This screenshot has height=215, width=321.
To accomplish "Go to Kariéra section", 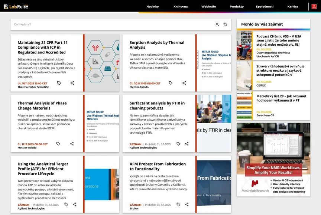I will [292, 7].
